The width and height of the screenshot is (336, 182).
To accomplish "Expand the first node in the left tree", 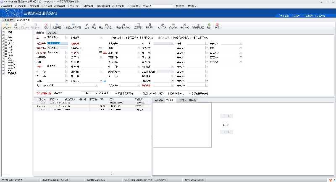I will click(x=3, y=32).
